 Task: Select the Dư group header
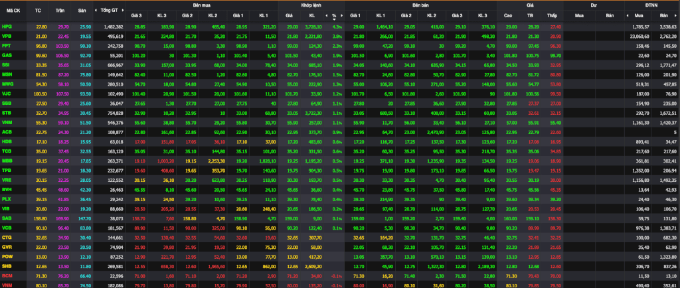[594, 5]
